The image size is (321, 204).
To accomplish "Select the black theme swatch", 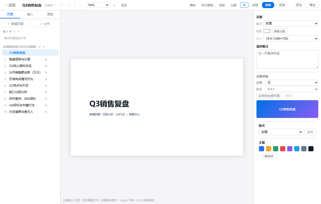I will pyautogui.click(x=311, y=149).
